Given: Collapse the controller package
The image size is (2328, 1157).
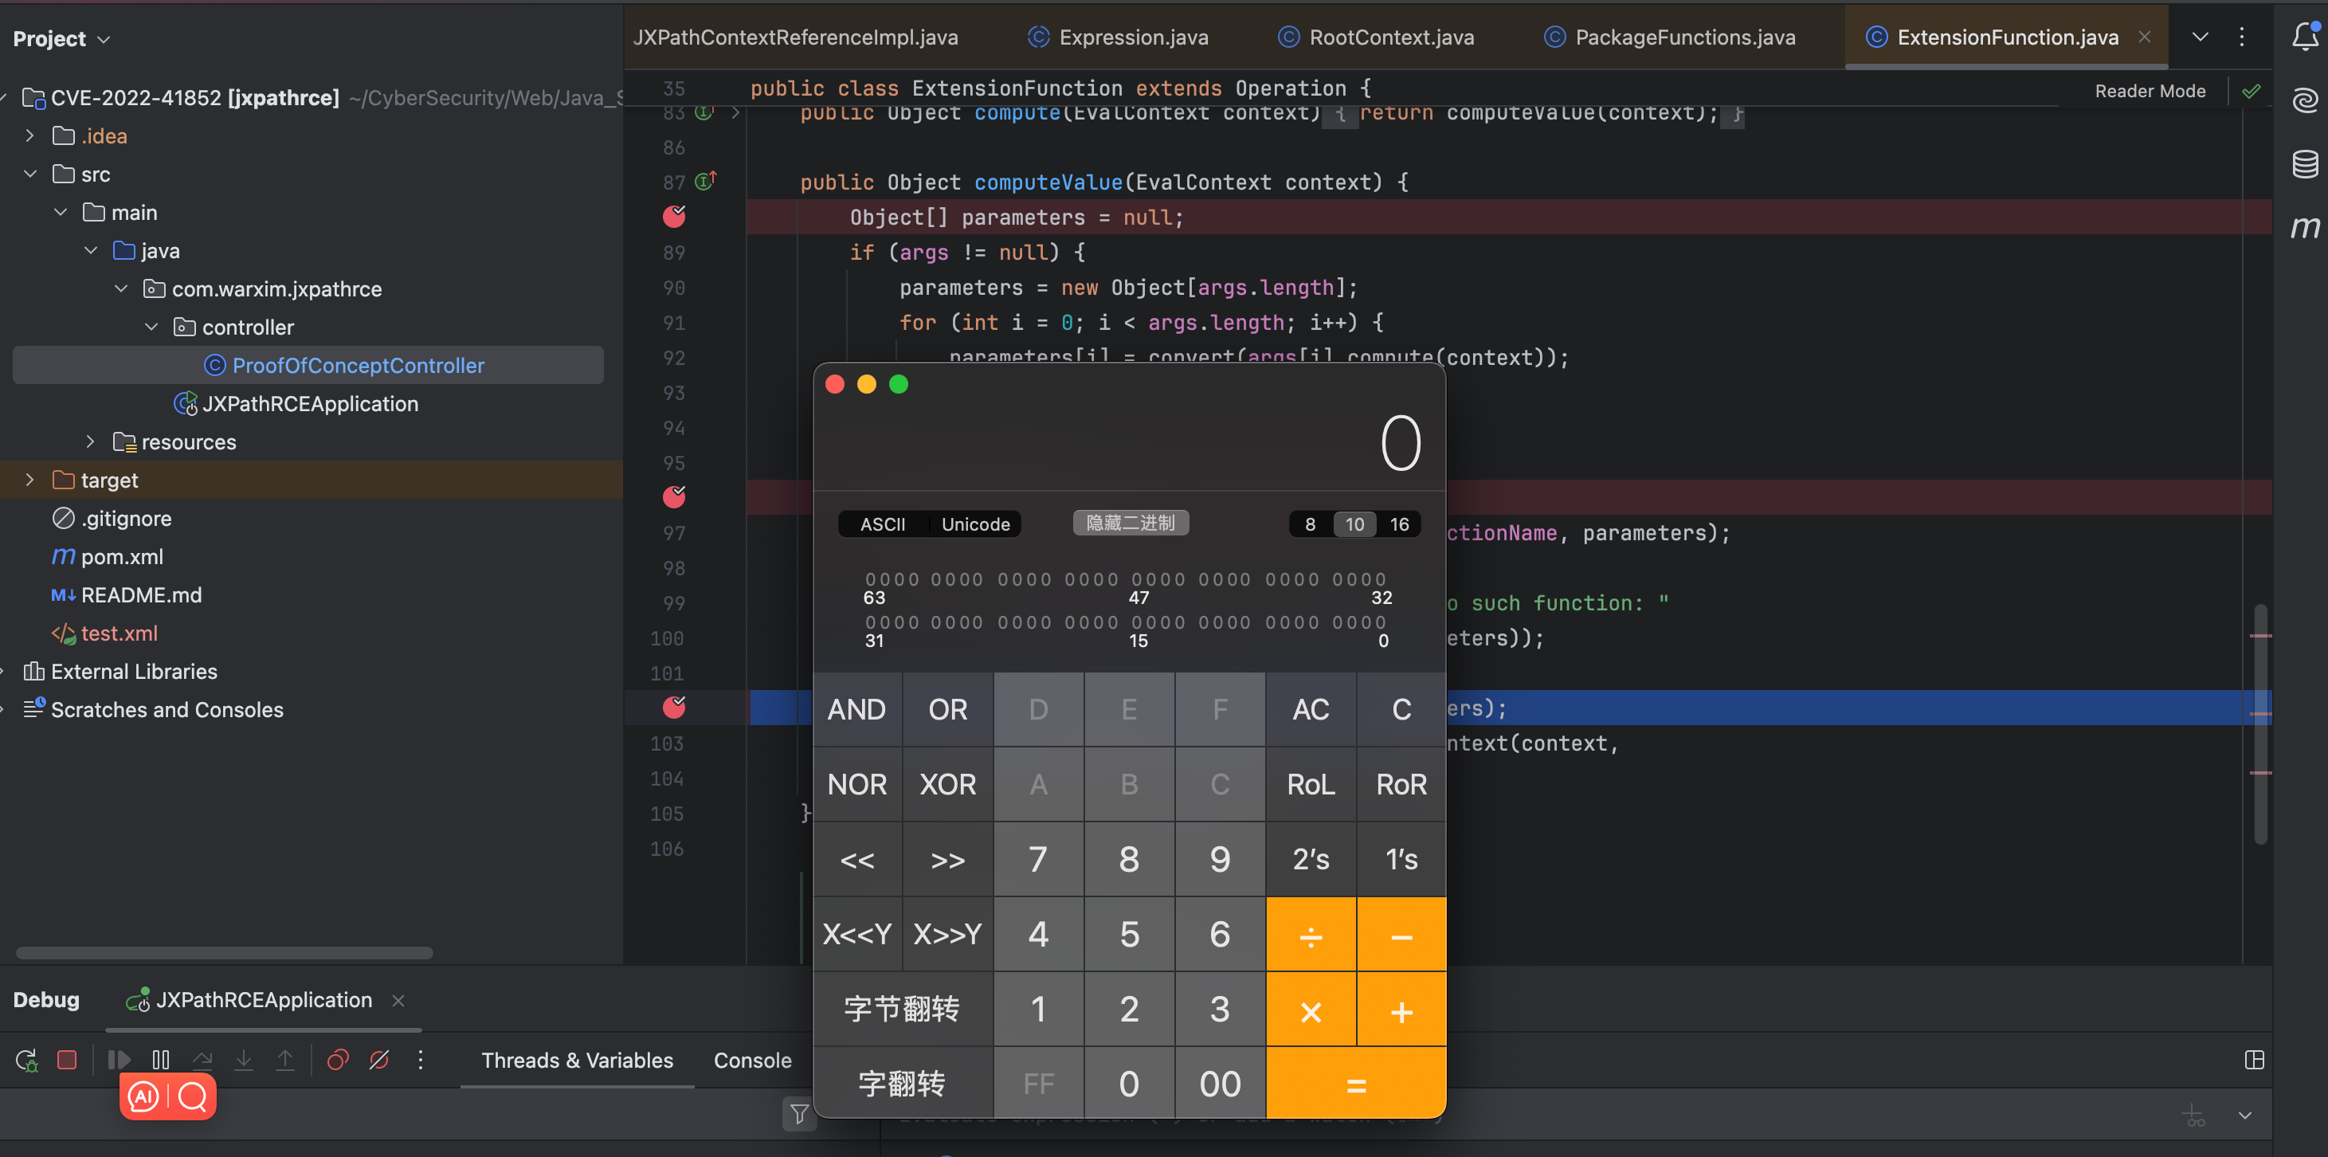Looking at the screenshot, I should point(151,327).
